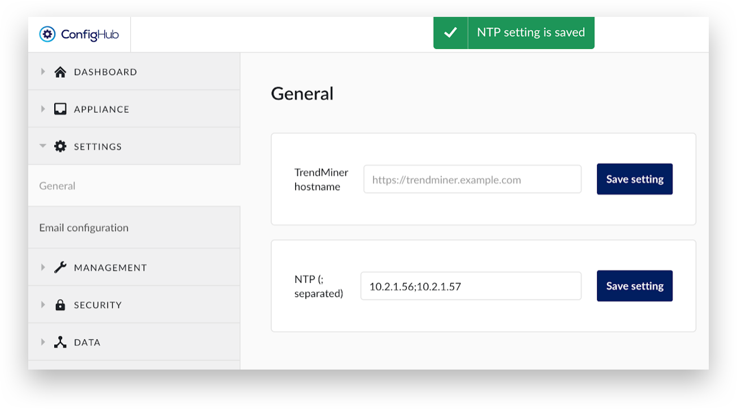
Task: Expand the Appliance section arrow
Action: 43,109
